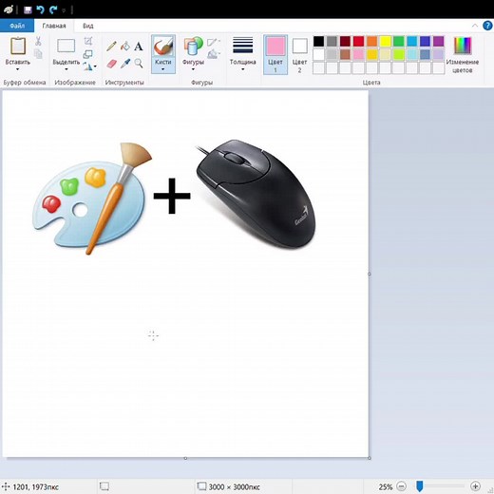The width and height of the screenshot is (494, 494).
Task: Select the Text tool letter A
Action: tap(139, 47)
